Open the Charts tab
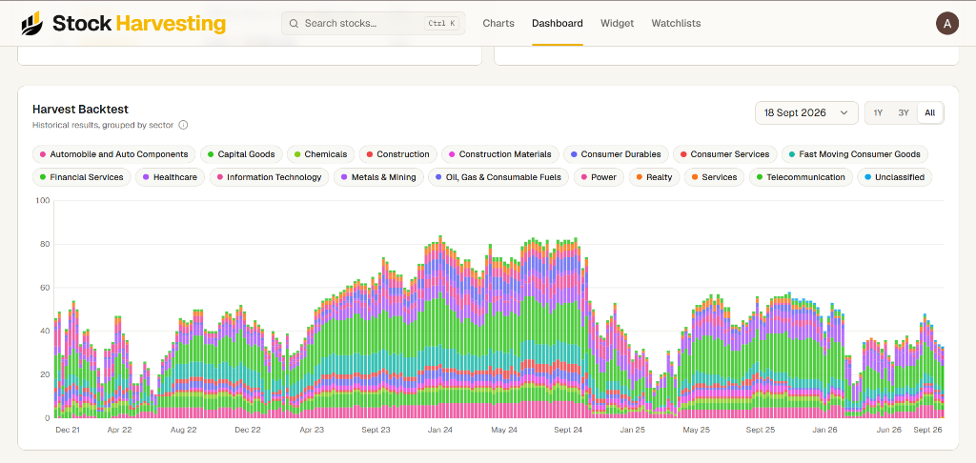 click(x=498, y=24)
